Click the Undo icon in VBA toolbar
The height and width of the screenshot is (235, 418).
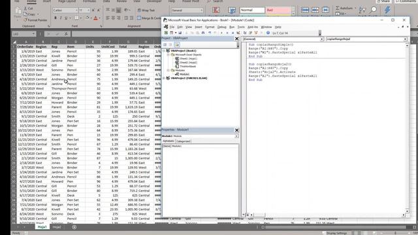point(210,33)
